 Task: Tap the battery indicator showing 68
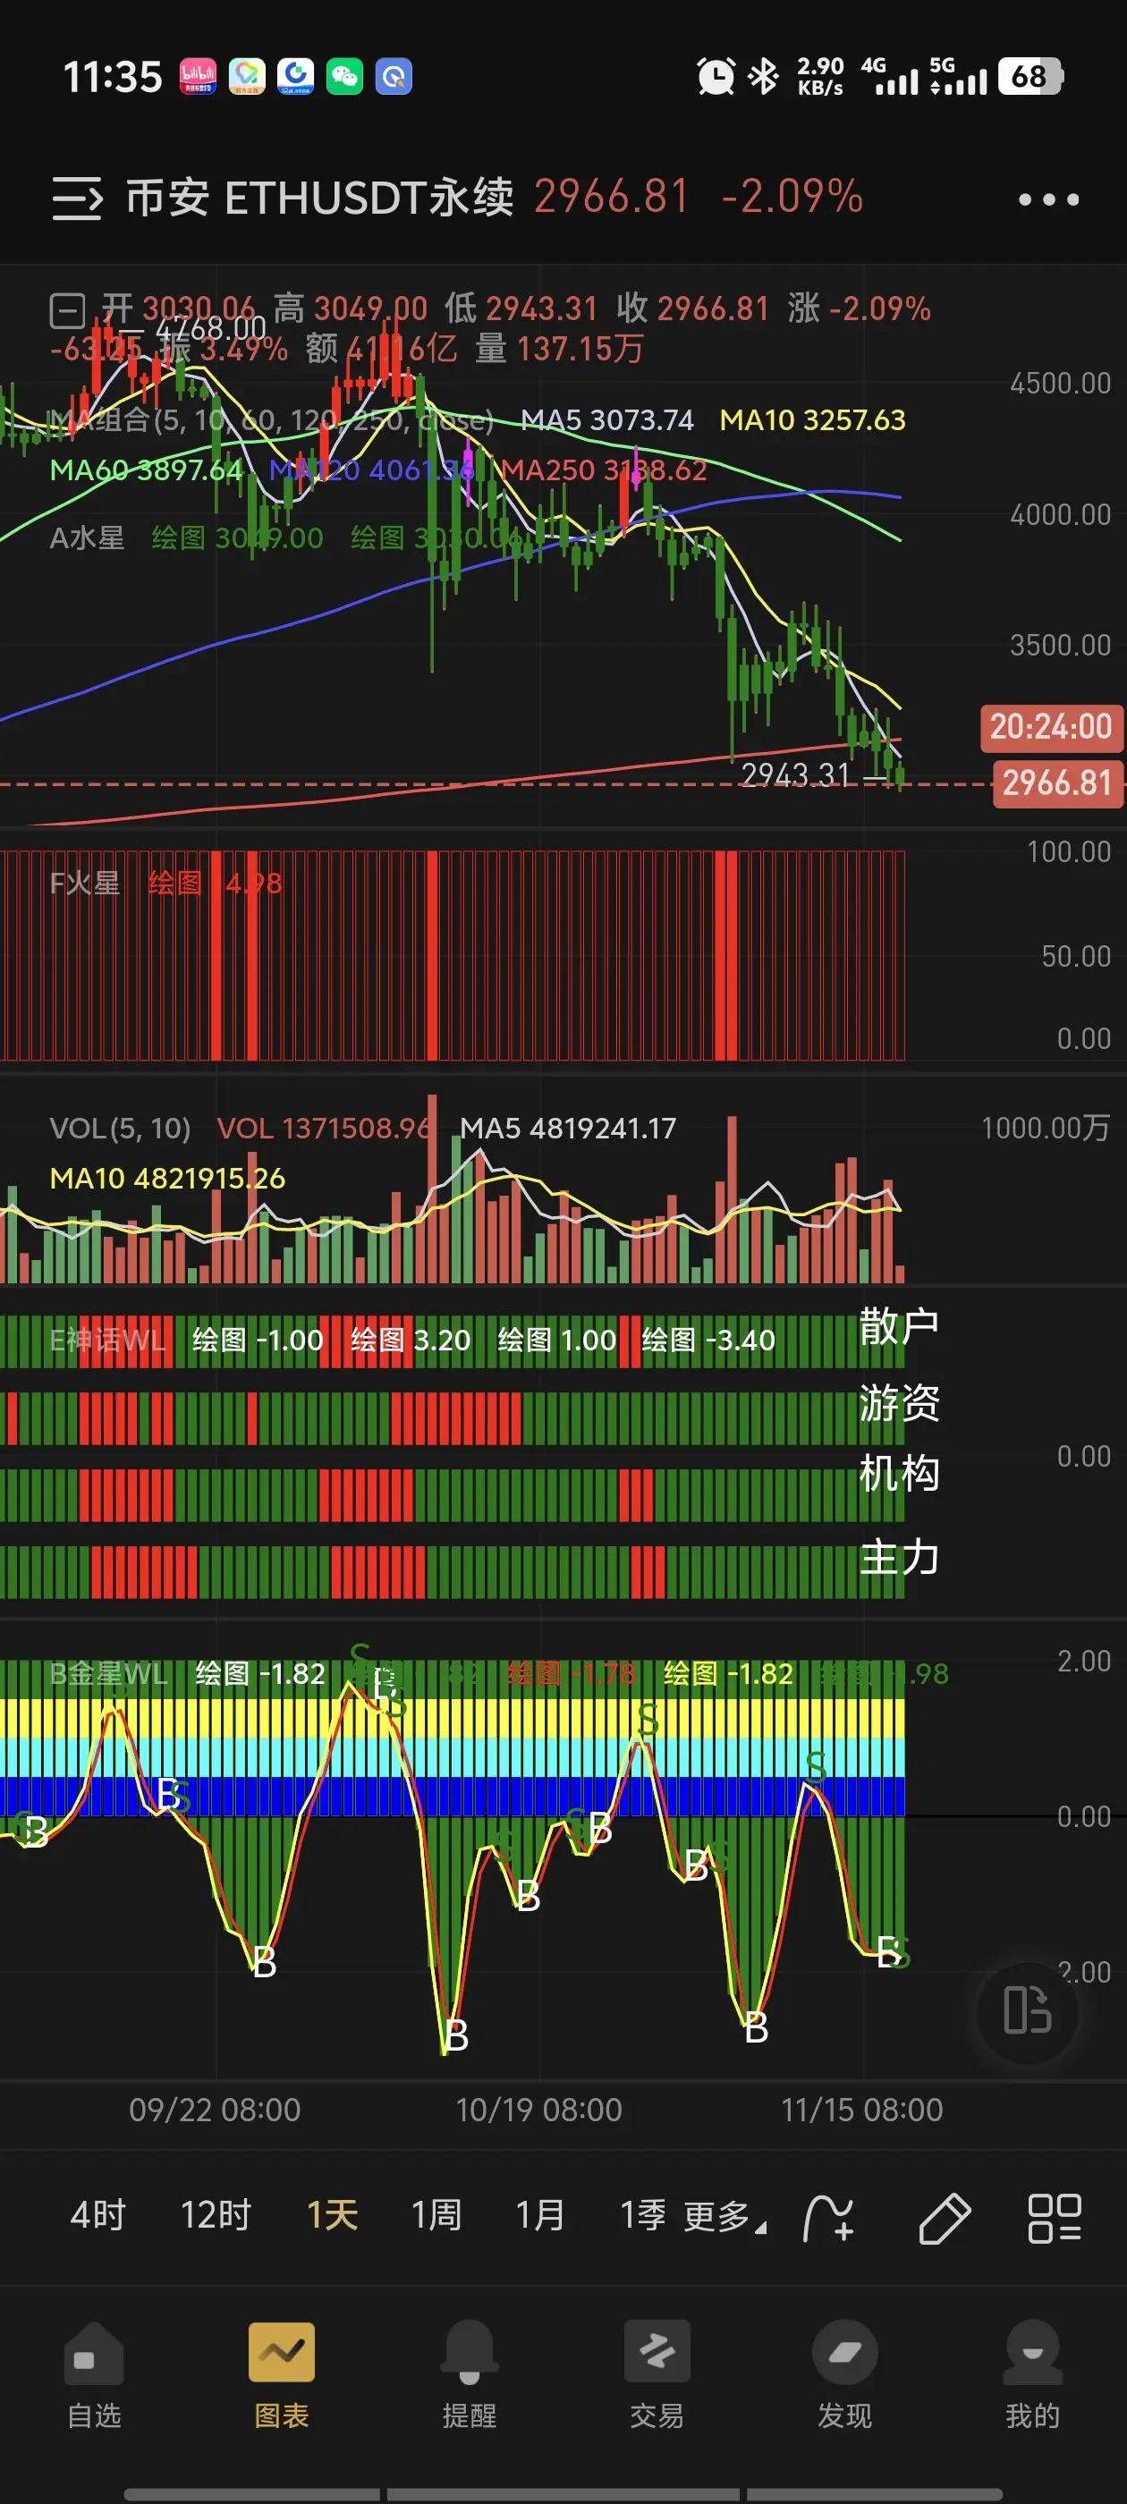coord(1030,76)
